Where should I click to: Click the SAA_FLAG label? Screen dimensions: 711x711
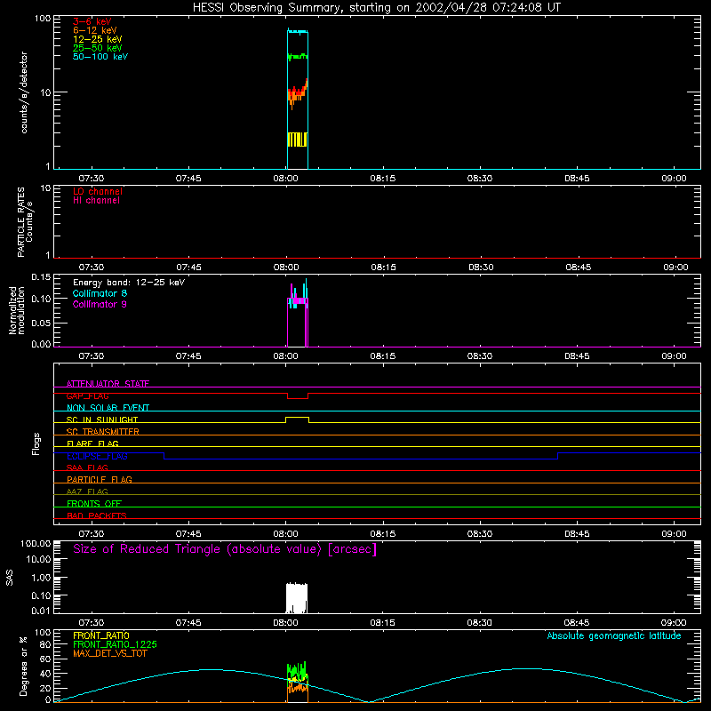tap(87, 467)
